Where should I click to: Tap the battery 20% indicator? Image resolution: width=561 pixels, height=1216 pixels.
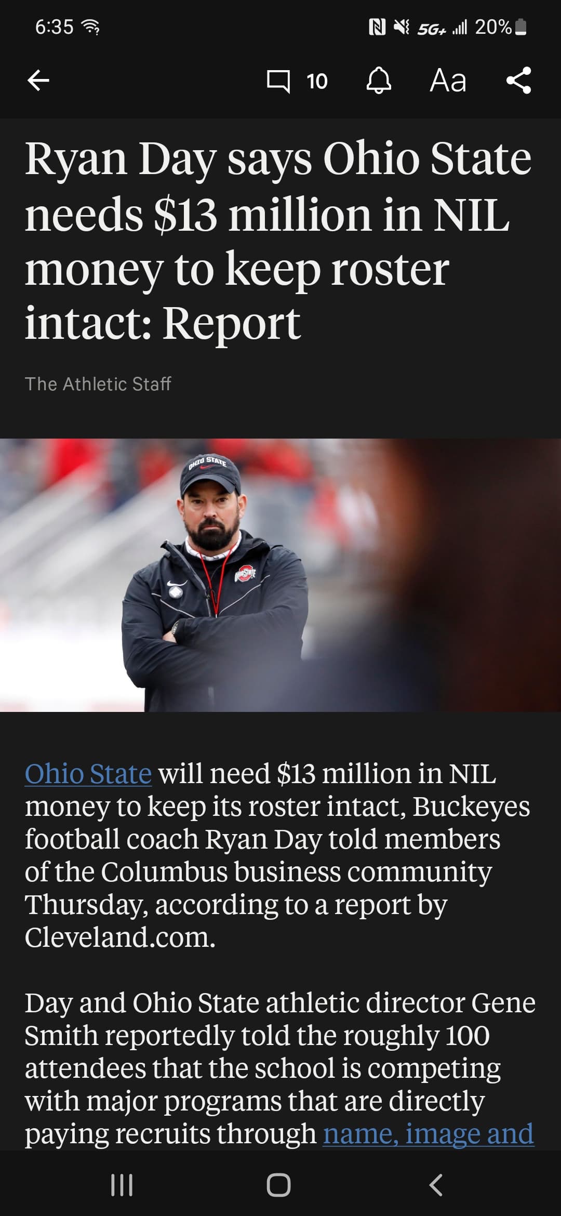501,27
